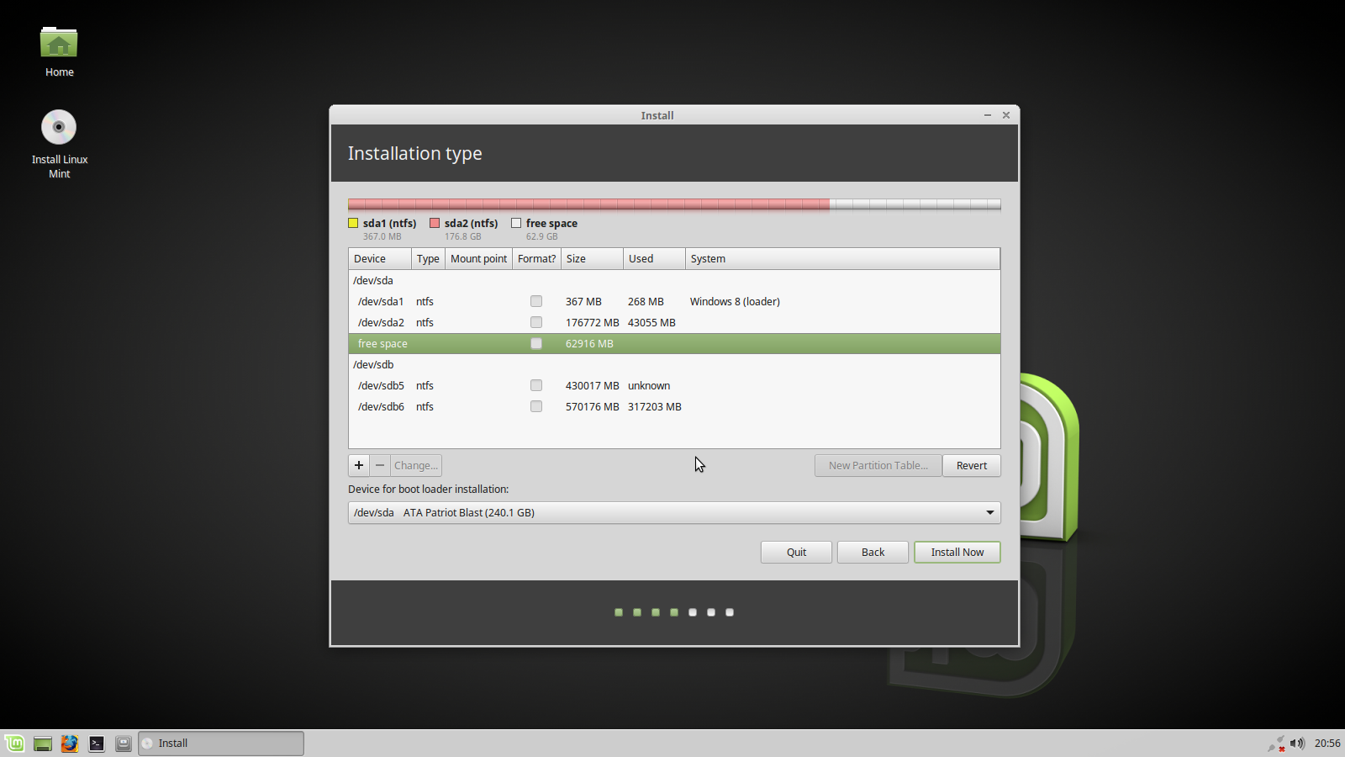Image resolution: width=1345 pixels, height=757 pixels.
Task: Check the Format box for /dev/sdb5
Action: tap(535, 385)
